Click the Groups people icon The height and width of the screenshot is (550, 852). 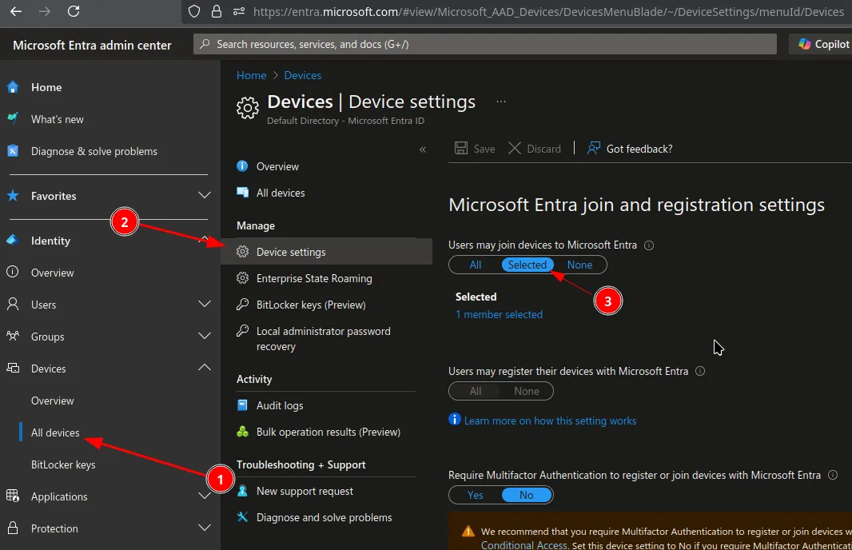coord(13,336)
